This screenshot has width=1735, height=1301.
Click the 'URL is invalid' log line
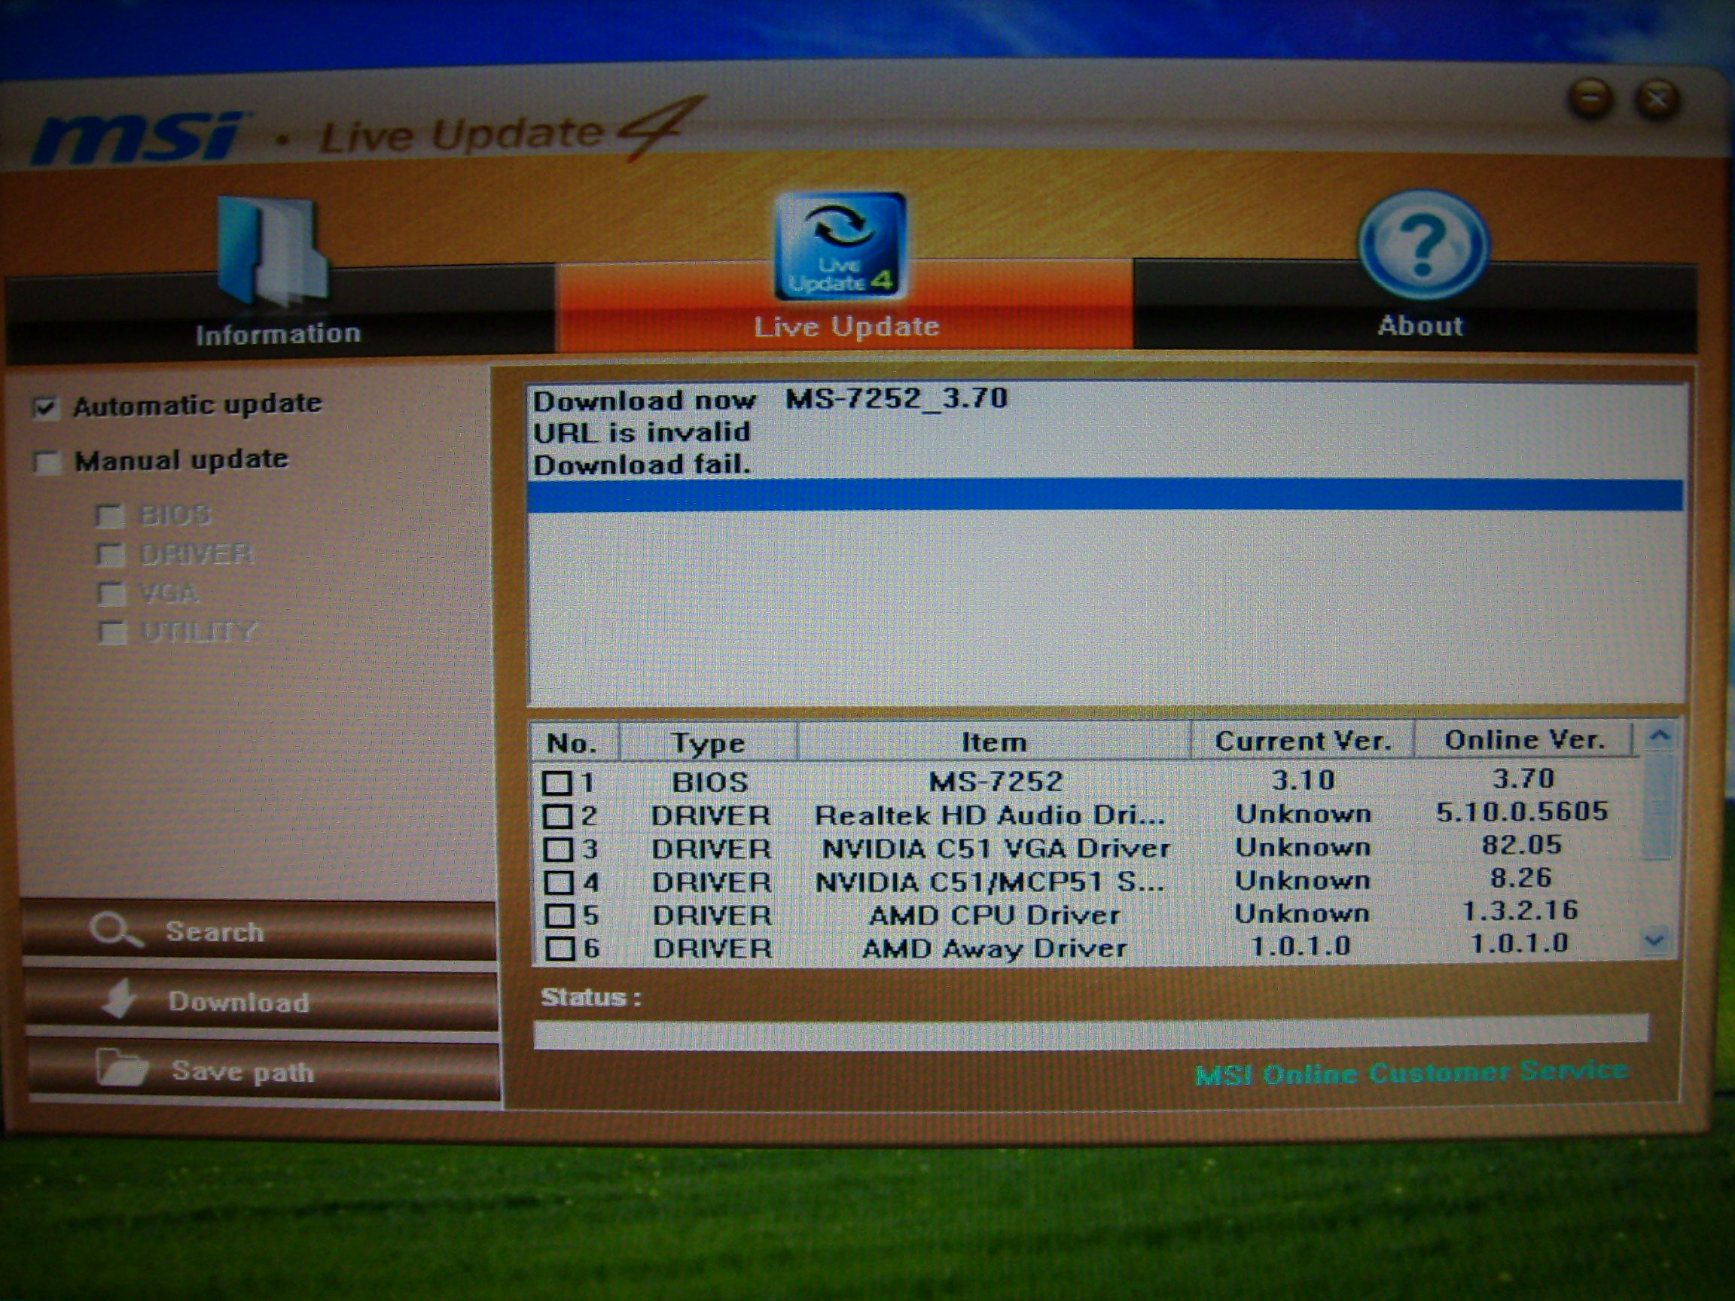pyautogui.click(x=642, y=432)
